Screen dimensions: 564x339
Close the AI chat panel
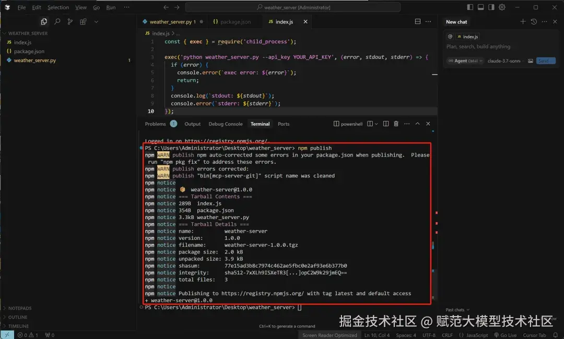tap(555, 21)
